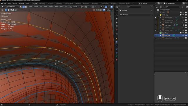
Task: Toggle proportional editing icon in header
Action: (x=93, y=7)
